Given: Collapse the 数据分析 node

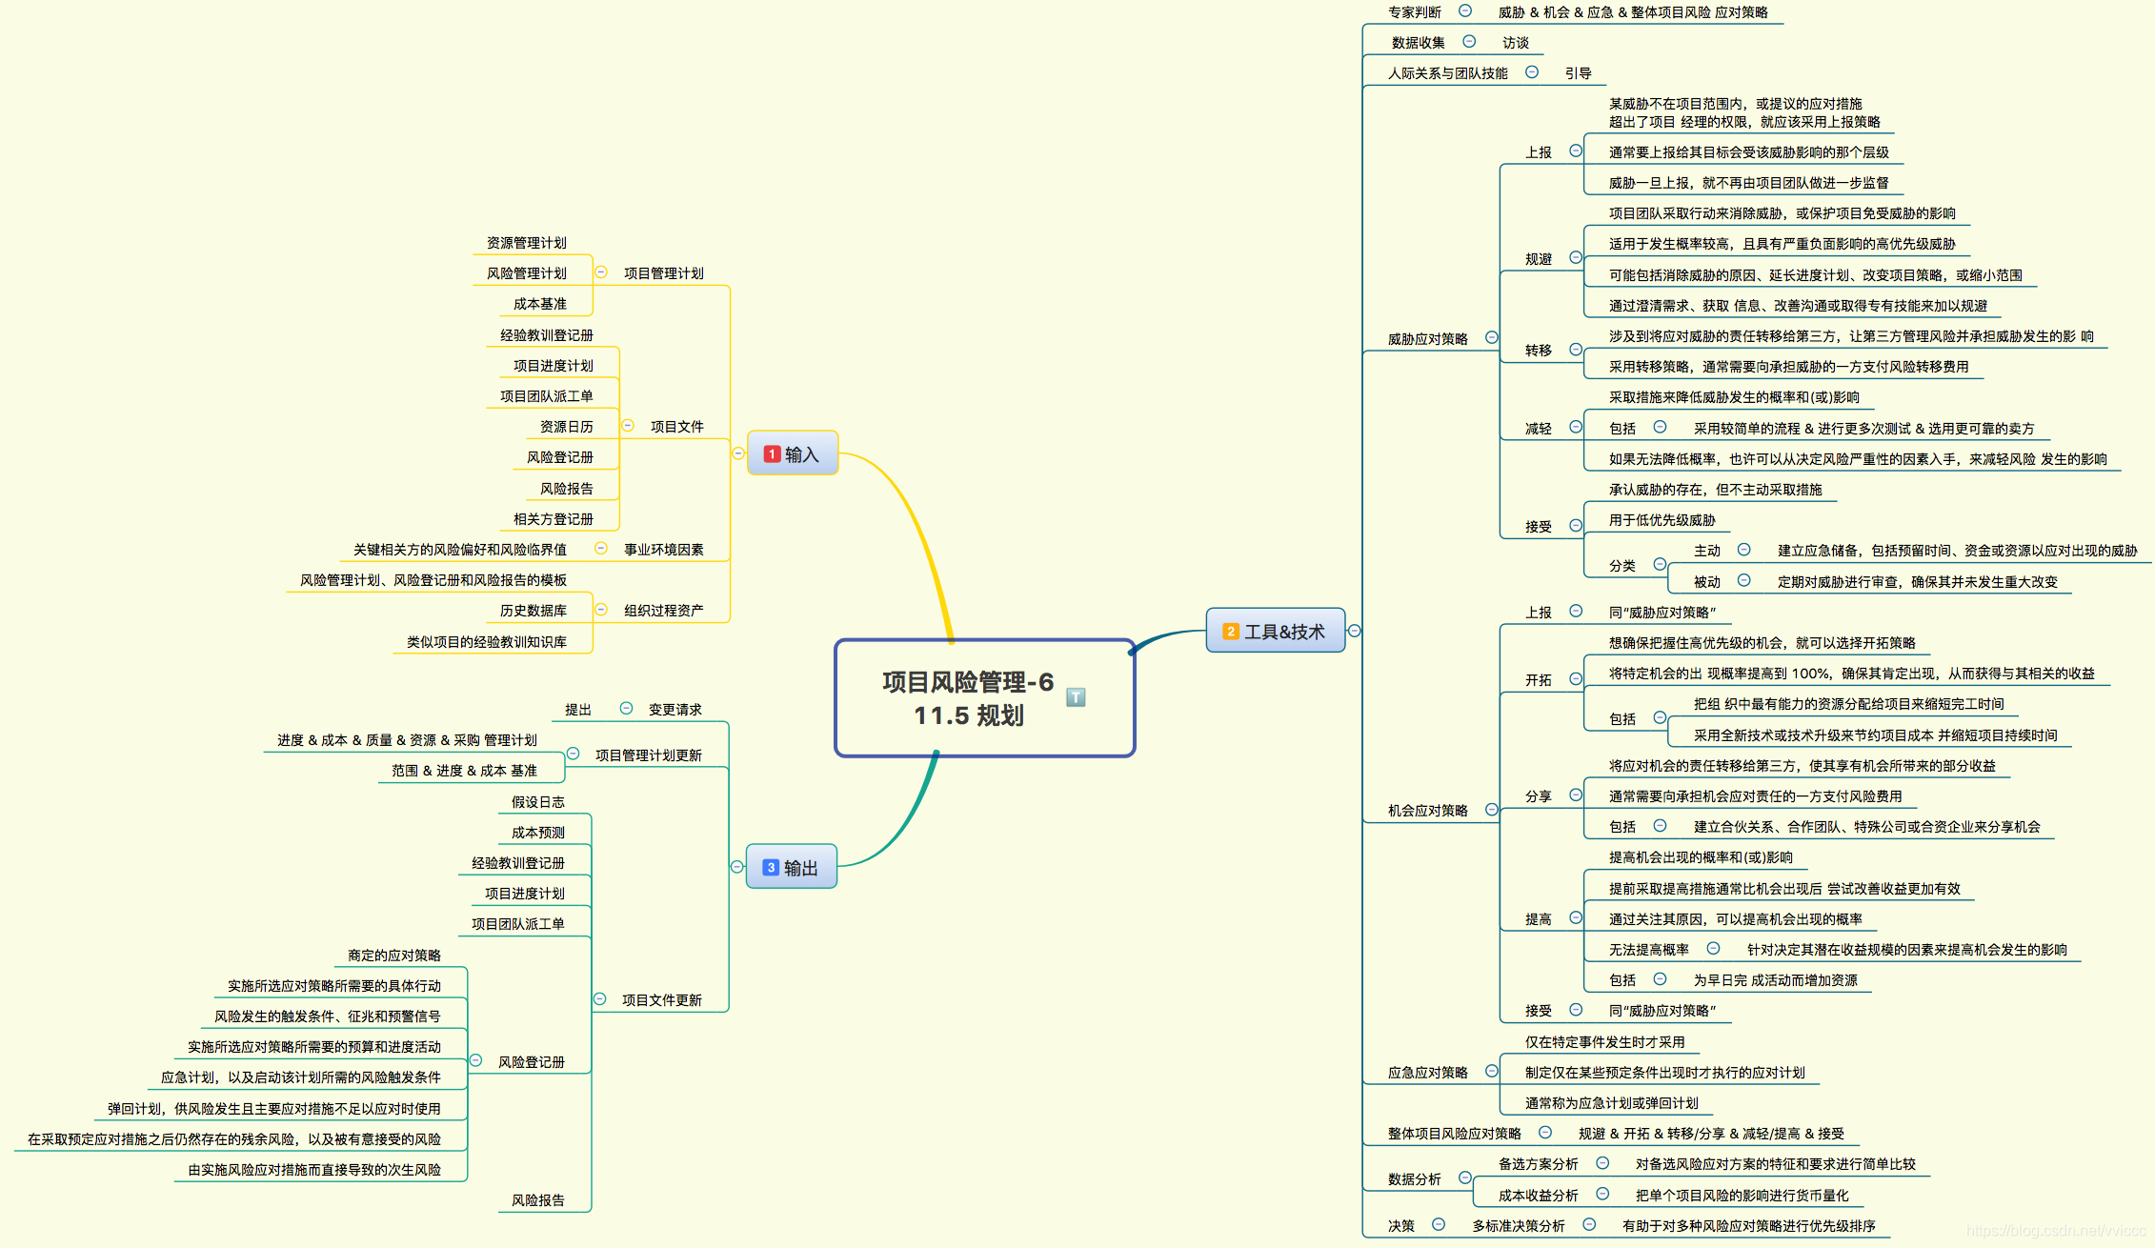Looking at the screenshot, I should [1465, 1178].
